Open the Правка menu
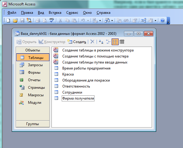This screenshot has width=183, height=148. tap(27, 13)
